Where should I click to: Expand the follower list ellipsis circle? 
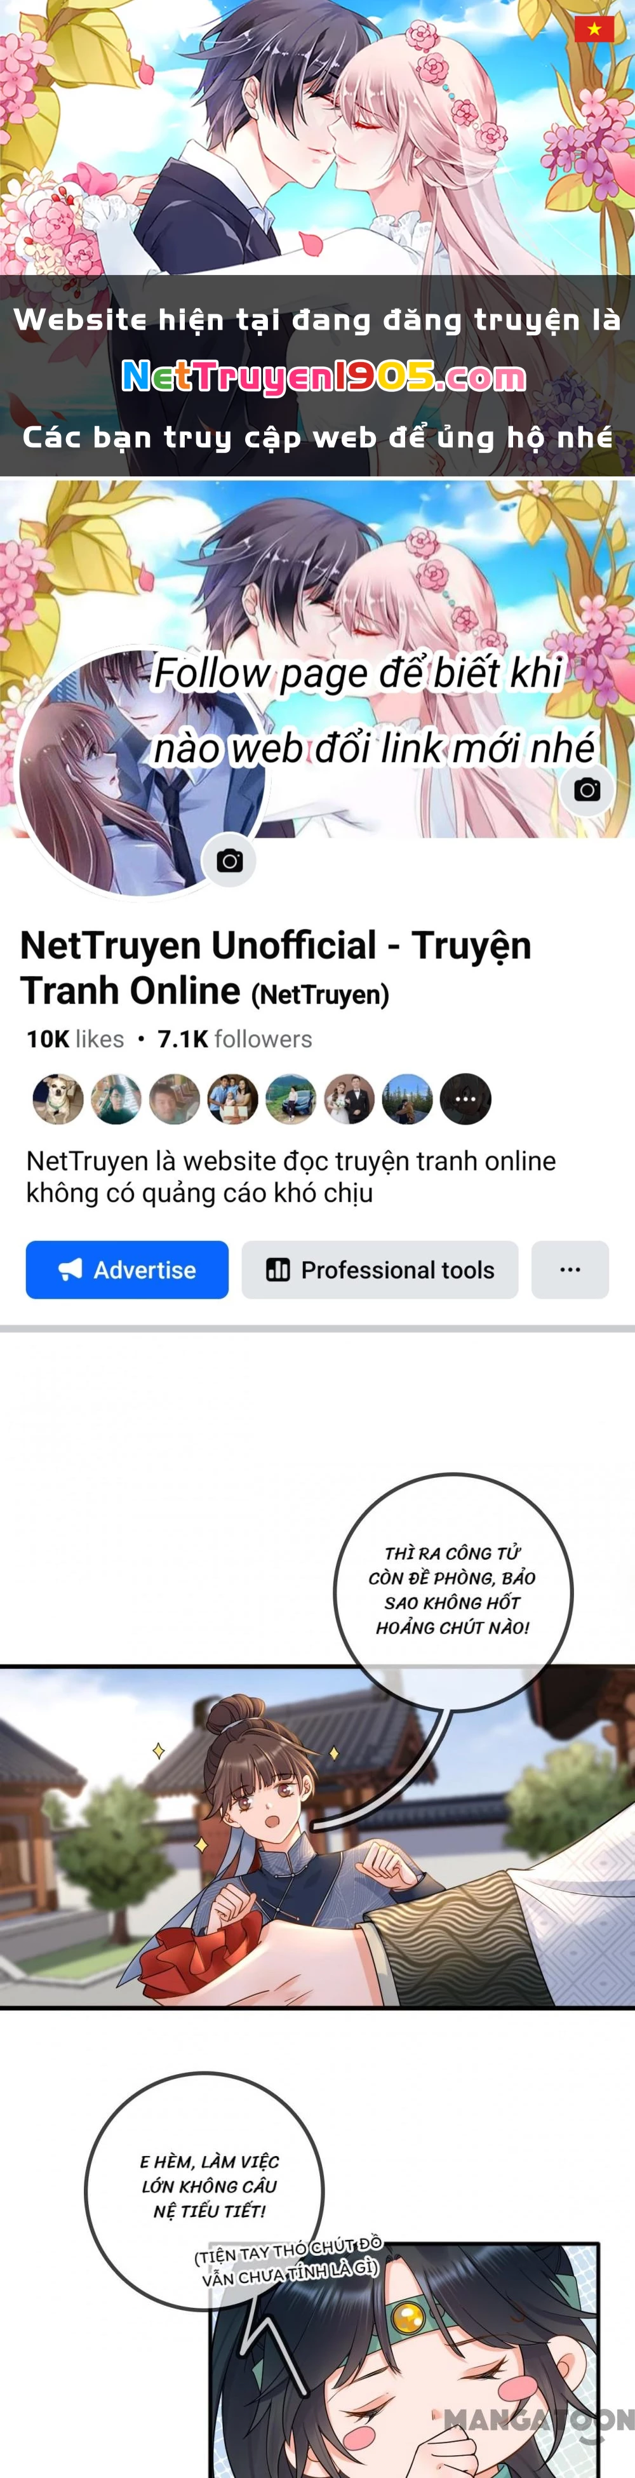pos(465,1099)
